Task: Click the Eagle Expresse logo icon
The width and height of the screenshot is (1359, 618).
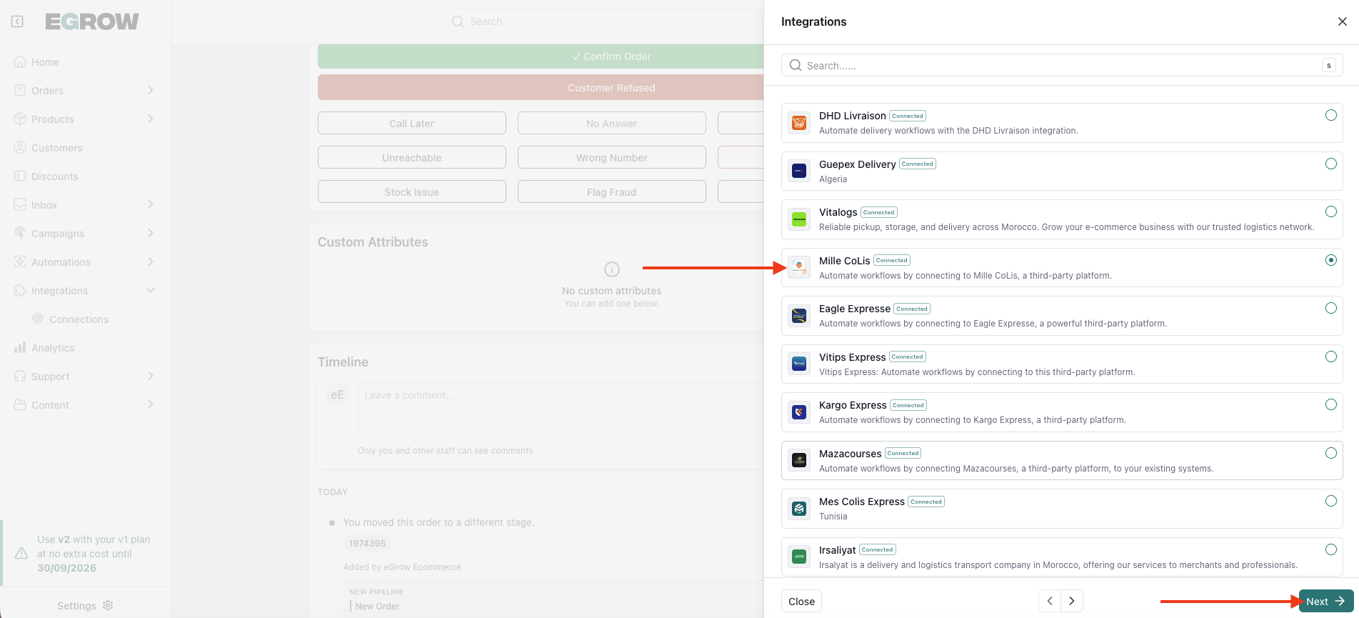Action: (x=799, y=316)
